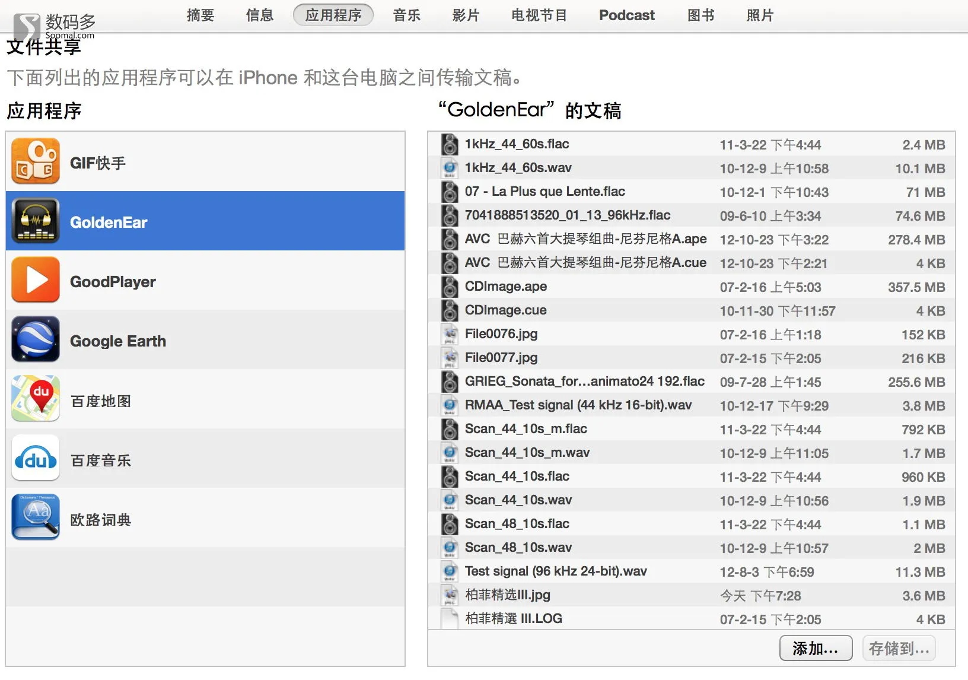Click the 百度地图 map pin icon
Image resolution: width=968 pixels, height=680 pixels.
[36, 399]
